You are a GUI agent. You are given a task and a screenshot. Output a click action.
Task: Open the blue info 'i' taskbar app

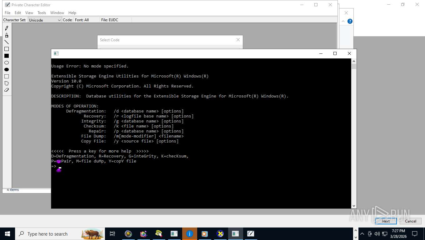(190, 234)
